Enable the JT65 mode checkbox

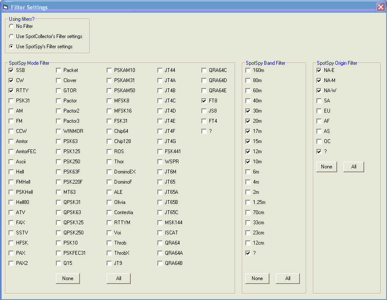pyautogui.click(x=160, y=182)
